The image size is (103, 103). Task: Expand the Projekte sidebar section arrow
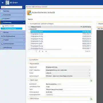click(x=24, y=40)
